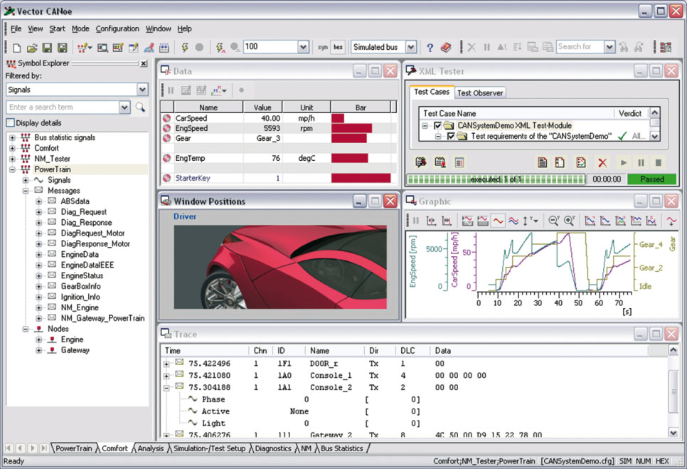Select the Gateway node in tree
Viewport: 687px width, 469px height.
(75, 350)
